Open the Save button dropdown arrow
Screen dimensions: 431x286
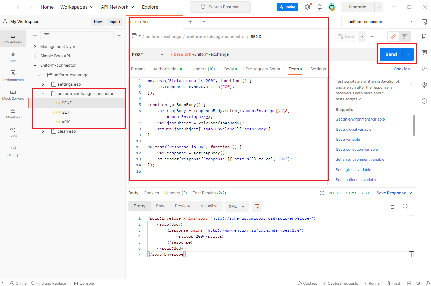(362, 37)
